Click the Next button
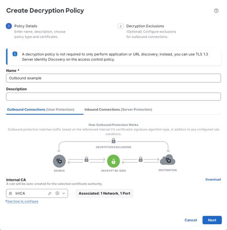The image size is (227, 230). [x=212, y=220]
